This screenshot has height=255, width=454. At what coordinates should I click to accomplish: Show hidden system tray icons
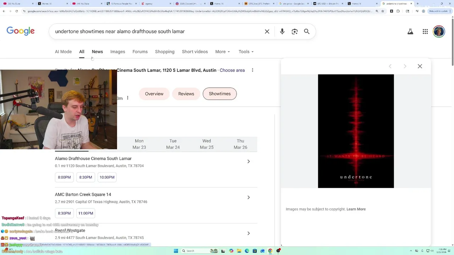coord(411,251)
